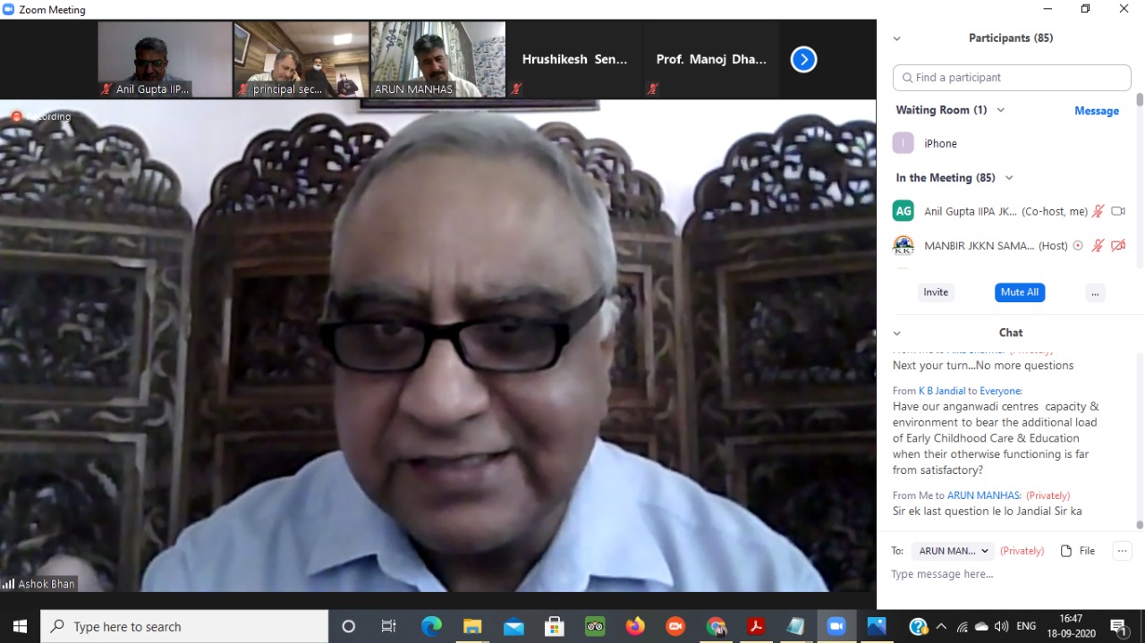Open Adobe Acrobat Reader from taskbar
Image resolution: width=1145 pixels, height=643 pixels.
[x=756, y=626]
